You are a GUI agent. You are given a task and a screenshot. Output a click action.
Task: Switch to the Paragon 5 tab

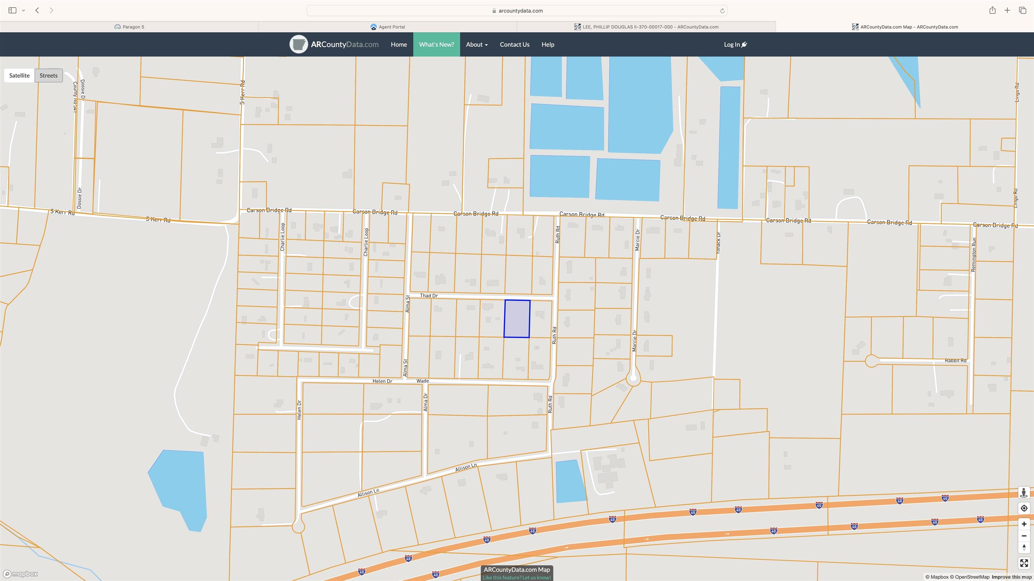[x=129, y=27]
